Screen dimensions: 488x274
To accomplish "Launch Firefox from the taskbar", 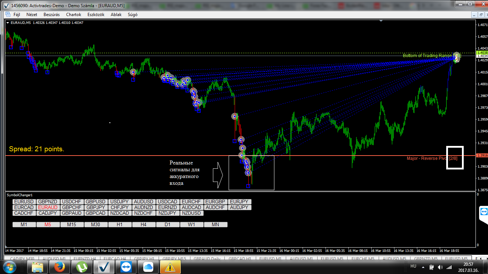I will tap(59, 267).
